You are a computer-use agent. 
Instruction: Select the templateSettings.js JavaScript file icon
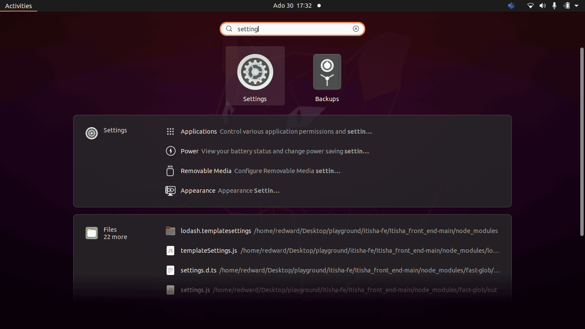pyautogui.click(x=170, y=251)
